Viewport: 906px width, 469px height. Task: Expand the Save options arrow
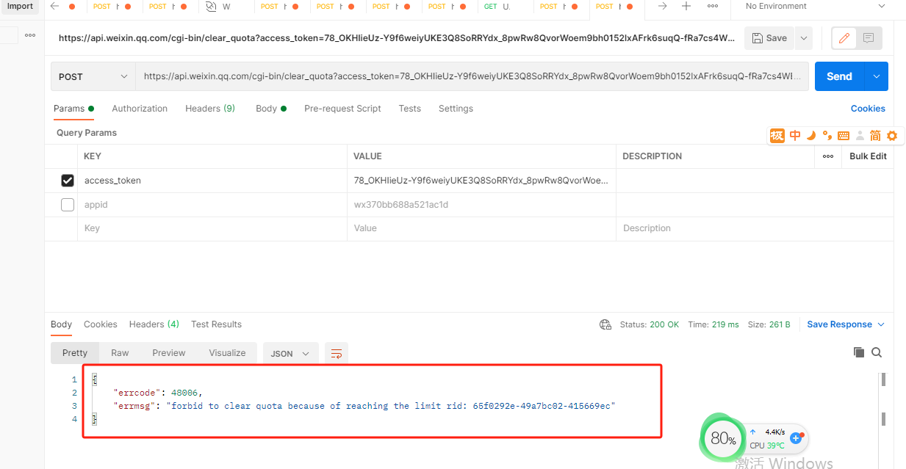[803, 38]
